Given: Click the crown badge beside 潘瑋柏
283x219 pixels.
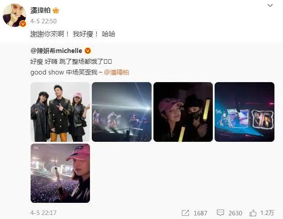Looking at the screenshot, I should point(56,11).
